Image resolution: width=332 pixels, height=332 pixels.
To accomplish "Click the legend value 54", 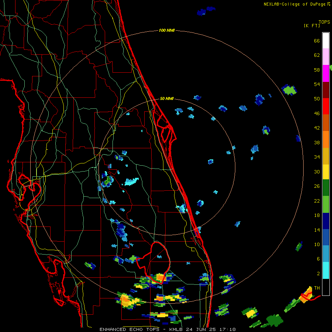I will click(x=317, y=84).
